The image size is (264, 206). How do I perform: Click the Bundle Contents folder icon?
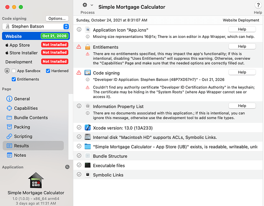[x=9, y=117]
